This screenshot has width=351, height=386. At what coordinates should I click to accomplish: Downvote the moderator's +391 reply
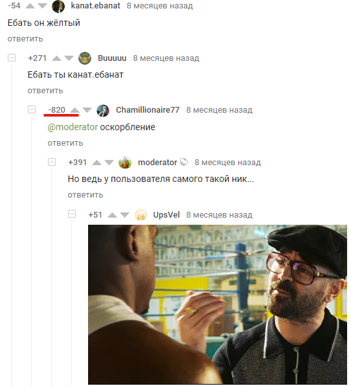click(x=109, y=163)
